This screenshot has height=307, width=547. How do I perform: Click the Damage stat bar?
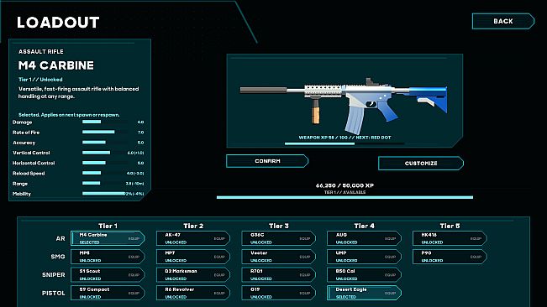(105, 122)
